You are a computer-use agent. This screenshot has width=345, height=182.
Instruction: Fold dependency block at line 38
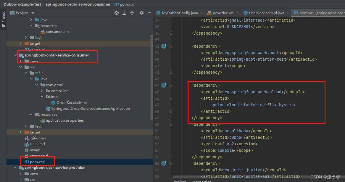pos(171,46)
